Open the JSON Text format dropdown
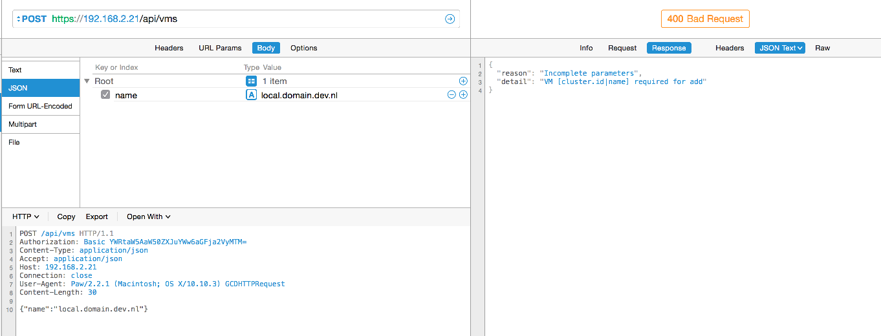The height and width of the screenshot is (336, 881). click(779, 48)
